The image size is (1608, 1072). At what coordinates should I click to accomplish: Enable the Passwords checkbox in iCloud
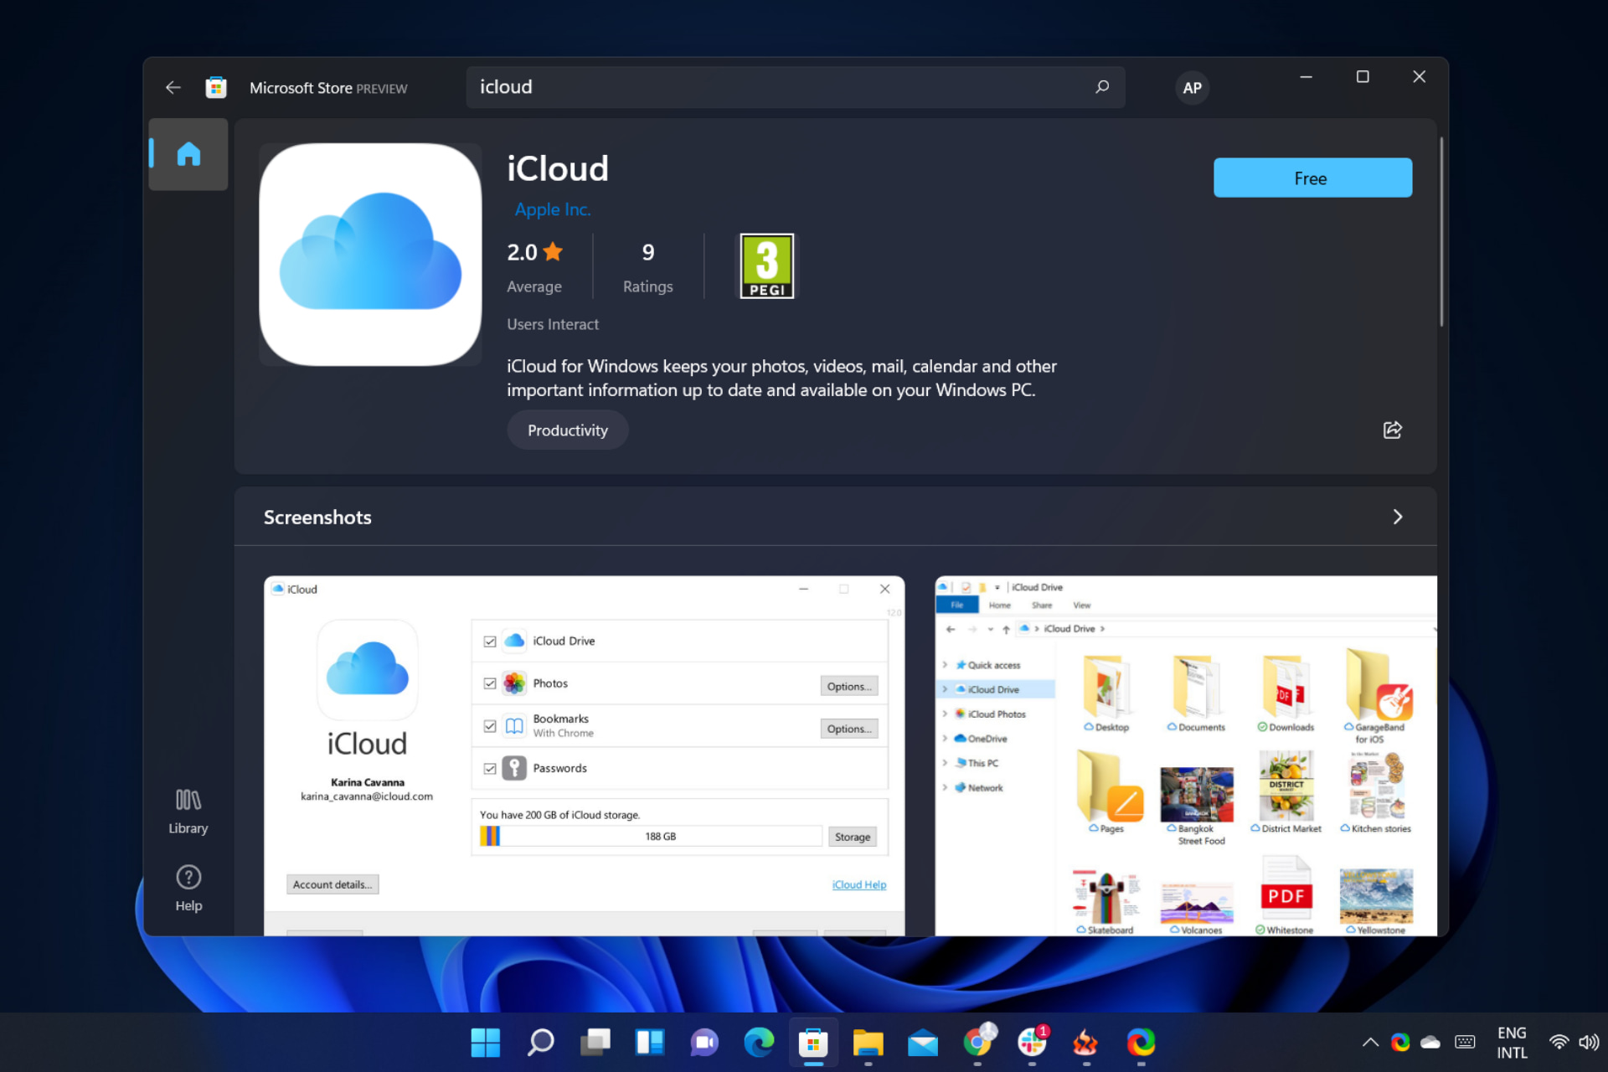pyautogui.click(x=488, y=767)
